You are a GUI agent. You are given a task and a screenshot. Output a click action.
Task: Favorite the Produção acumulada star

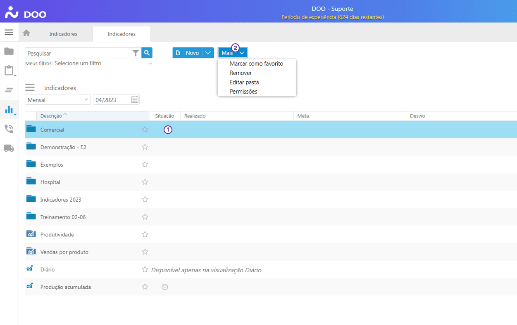coord(145,287)
